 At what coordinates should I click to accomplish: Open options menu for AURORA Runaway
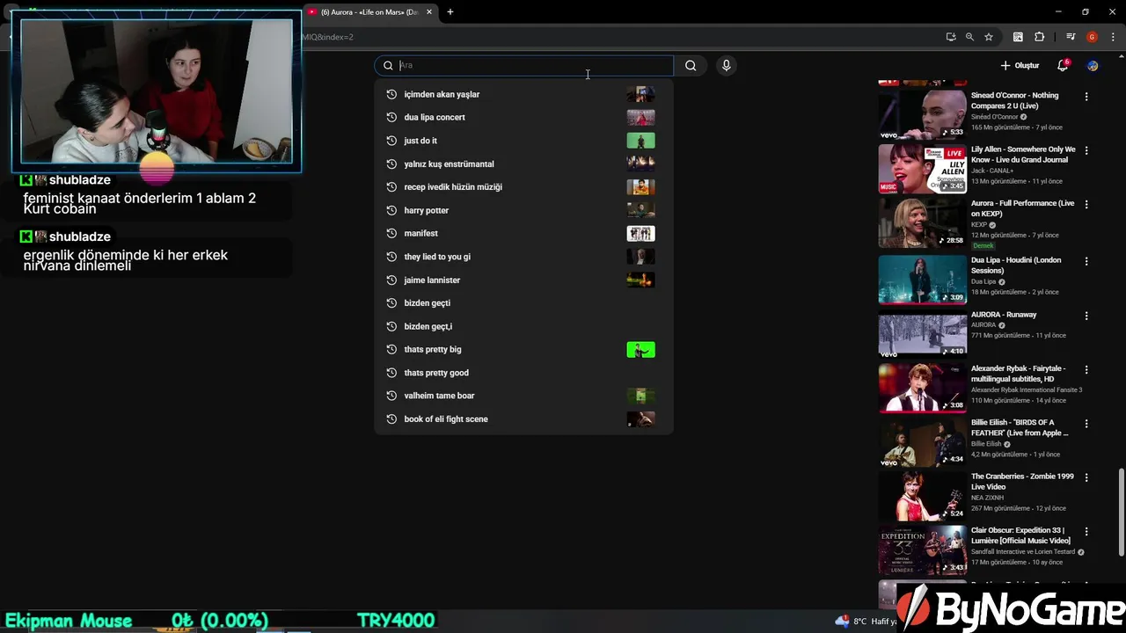1086,316
